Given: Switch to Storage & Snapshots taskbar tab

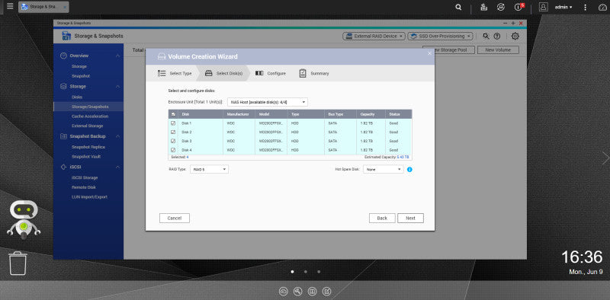Looking at the screenshot, I should (x=43, y=7).
